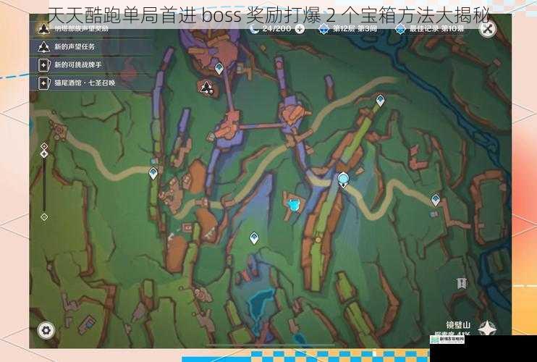Viewport: 537px width, 362px height.
Task: Click the 第12层 第3间 text
Action: (355, 29)
